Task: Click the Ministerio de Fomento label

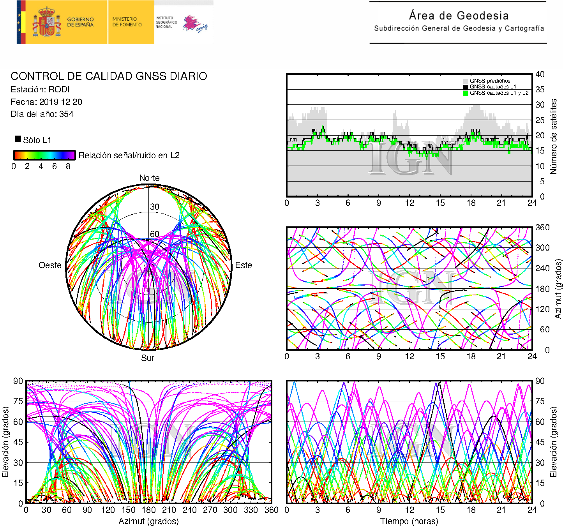Action: [x=127, y=22]
